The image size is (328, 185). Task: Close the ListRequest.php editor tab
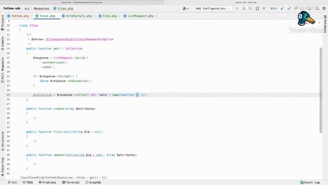(x=156, y=16)
